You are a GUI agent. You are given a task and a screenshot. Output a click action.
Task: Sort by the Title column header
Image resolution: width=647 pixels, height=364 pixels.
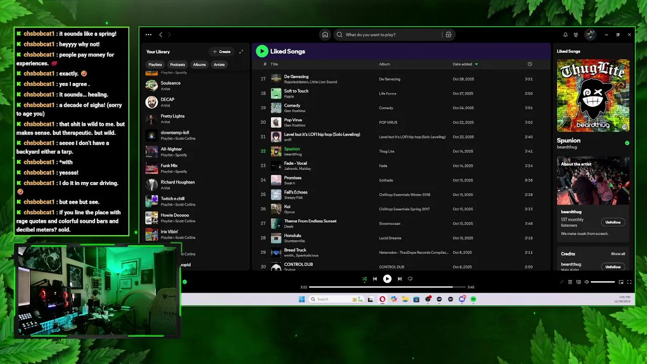coord(274,64)
